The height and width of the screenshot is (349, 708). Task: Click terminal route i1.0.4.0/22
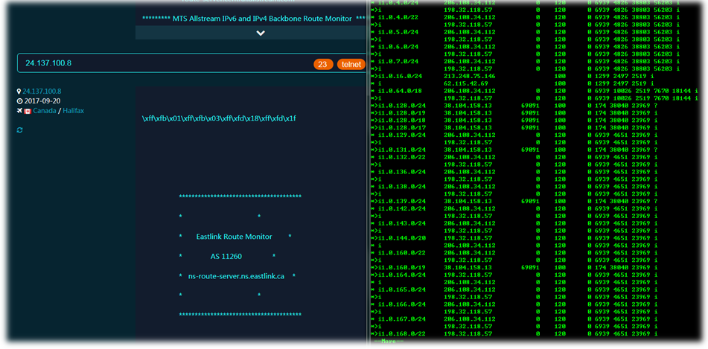point(400,17)
